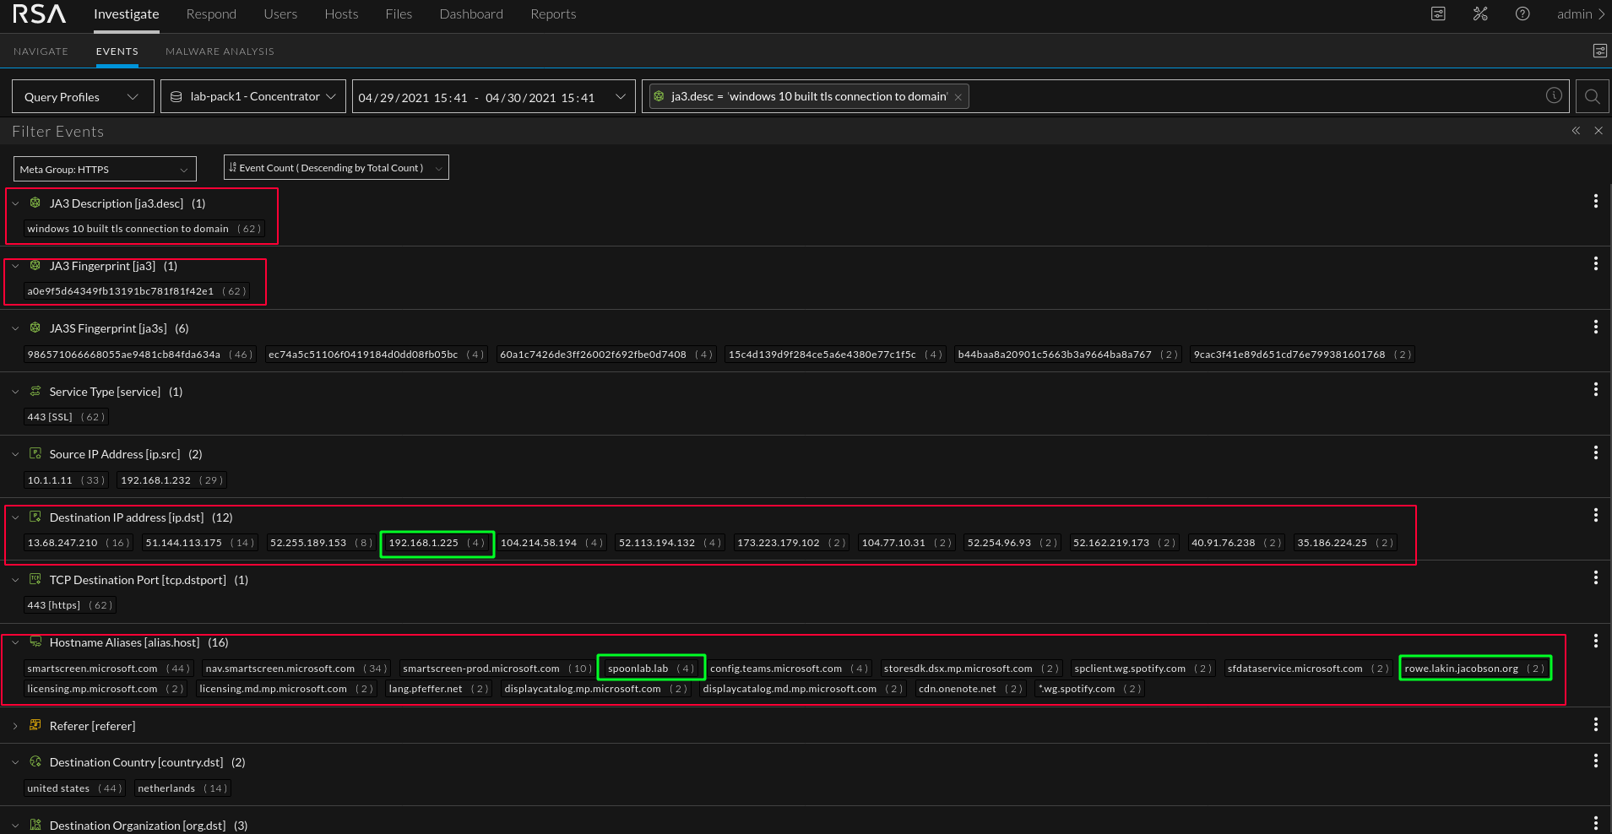Close the Filter Events panel
This screenshot has height=834, width=1612.
pos(1598,131)
